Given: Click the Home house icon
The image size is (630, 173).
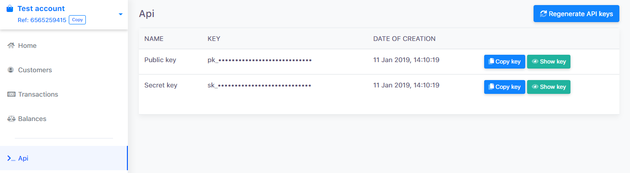Looking at the screenshot, I should [11, 46].
